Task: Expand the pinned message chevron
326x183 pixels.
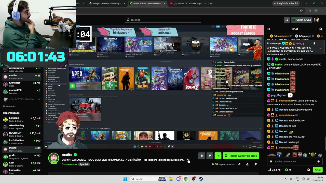Action: click(321, 49)
